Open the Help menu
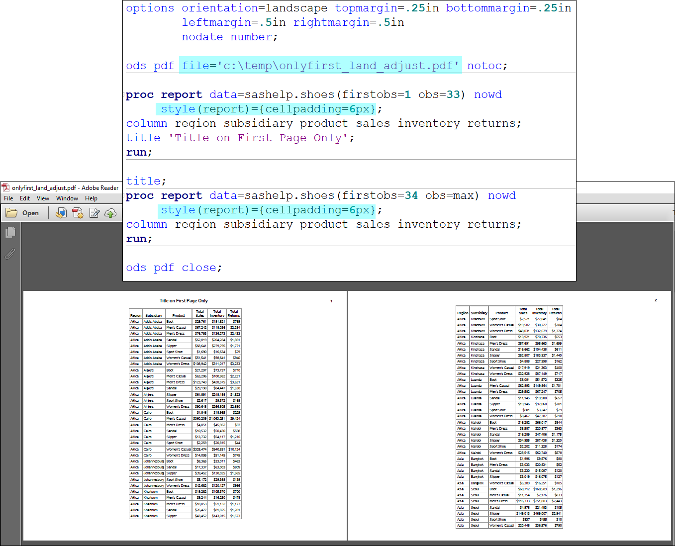The image size is (675, 546). pos(91,198)
